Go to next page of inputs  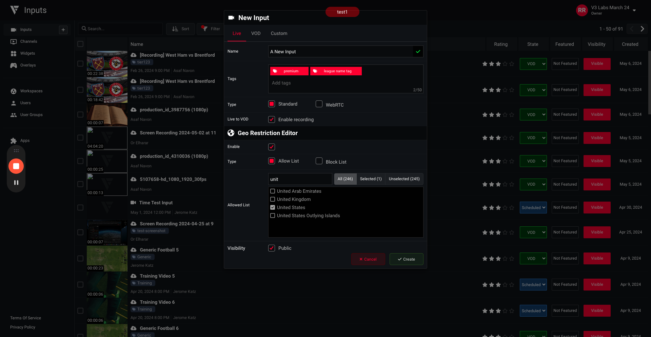click(x=642, y=29)
